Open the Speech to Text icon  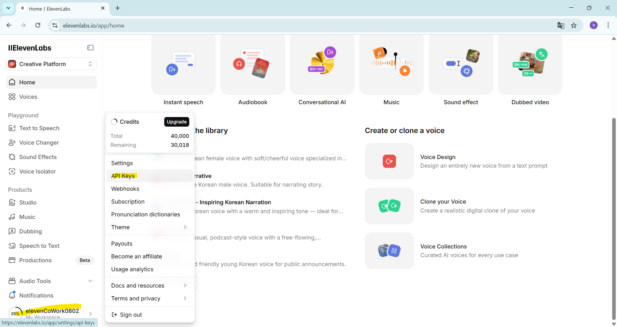[12, 246]
